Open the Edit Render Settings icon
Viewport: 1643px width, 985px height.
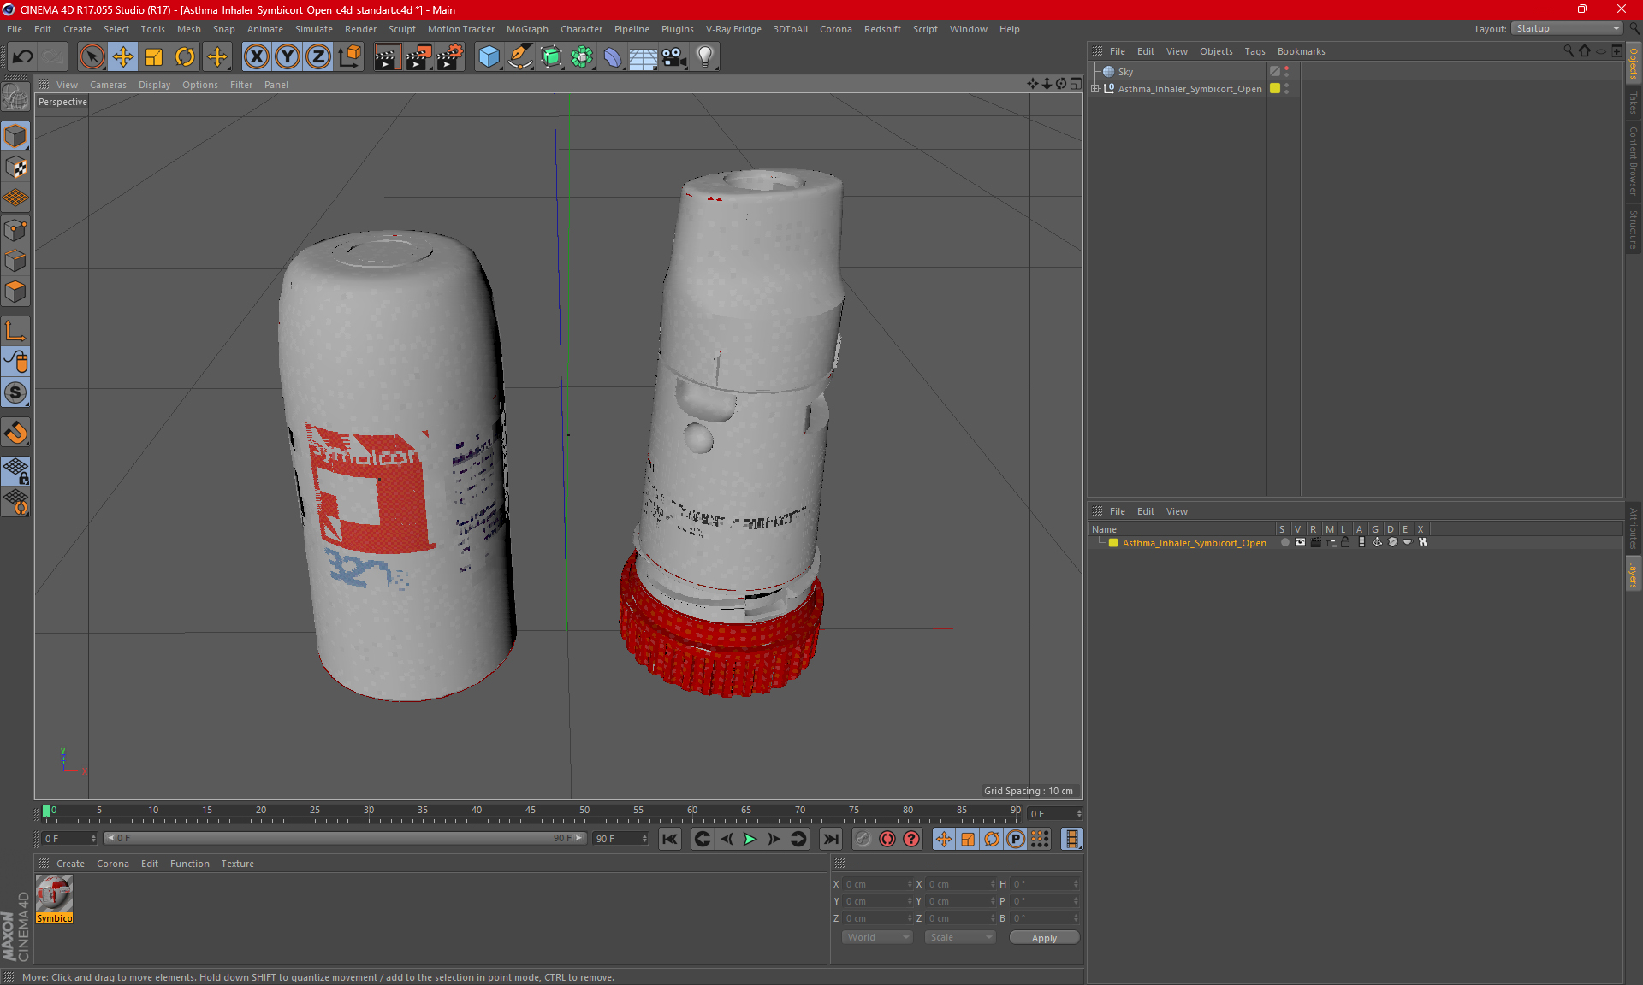pos(450,57)
